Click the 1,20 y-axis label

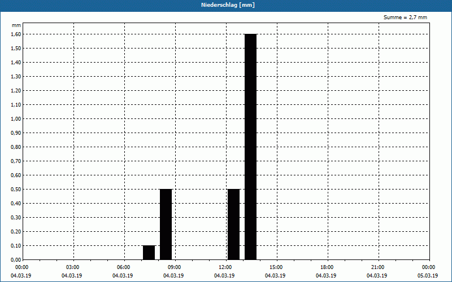pyautogui.click(x=16, y=90)
